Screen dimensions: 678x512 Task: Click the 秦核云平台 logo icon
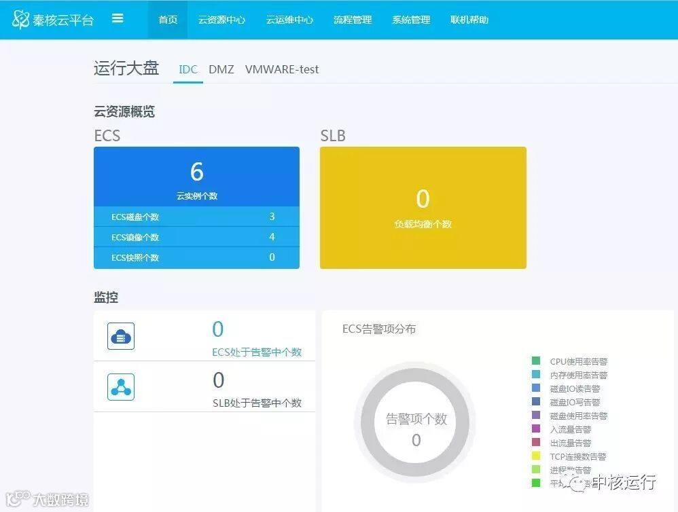20,20
